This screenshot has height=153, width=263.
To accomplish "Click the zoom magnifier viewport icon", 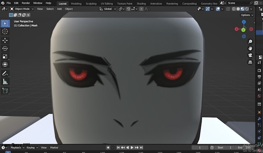I will [x=250, y=42].
